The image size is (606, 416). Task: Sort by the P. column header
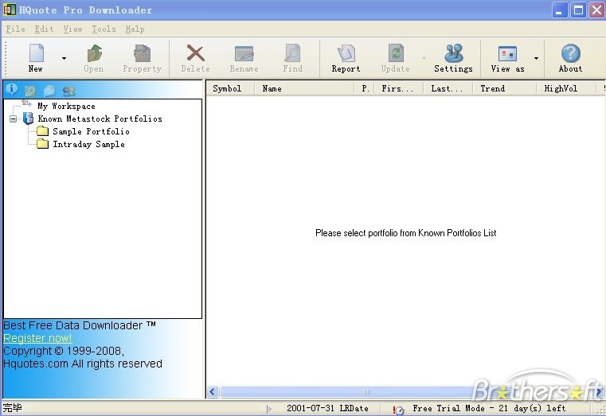[366, 89]
